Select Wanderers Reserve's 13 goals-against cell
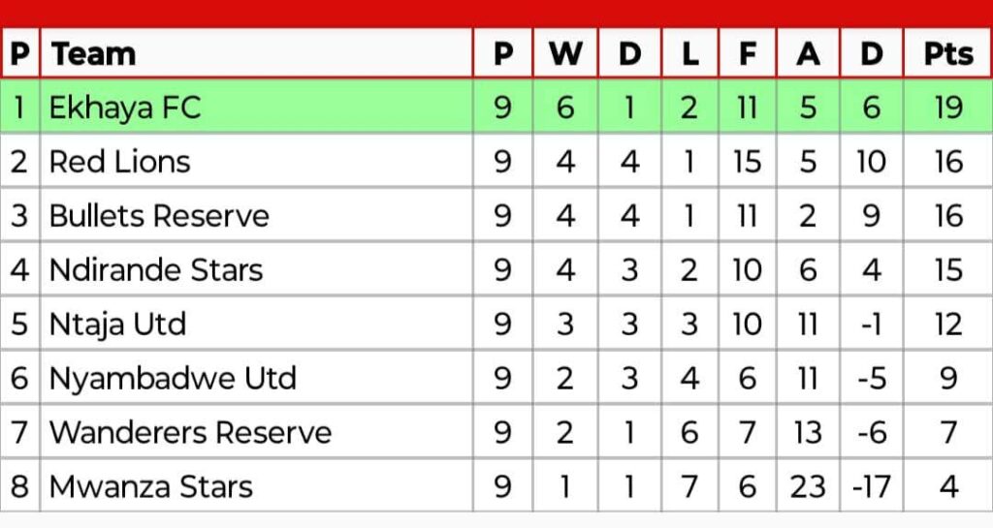The width and height of the screenshot is (993, 528). (x=808, y=433)
